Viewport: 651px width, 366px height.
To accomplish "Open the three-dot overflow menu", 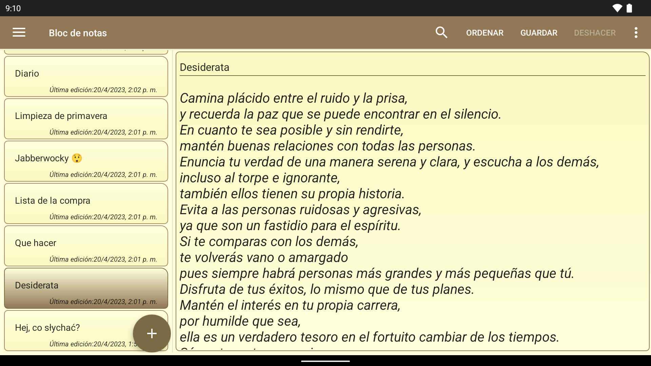I will tap(636, 33).
